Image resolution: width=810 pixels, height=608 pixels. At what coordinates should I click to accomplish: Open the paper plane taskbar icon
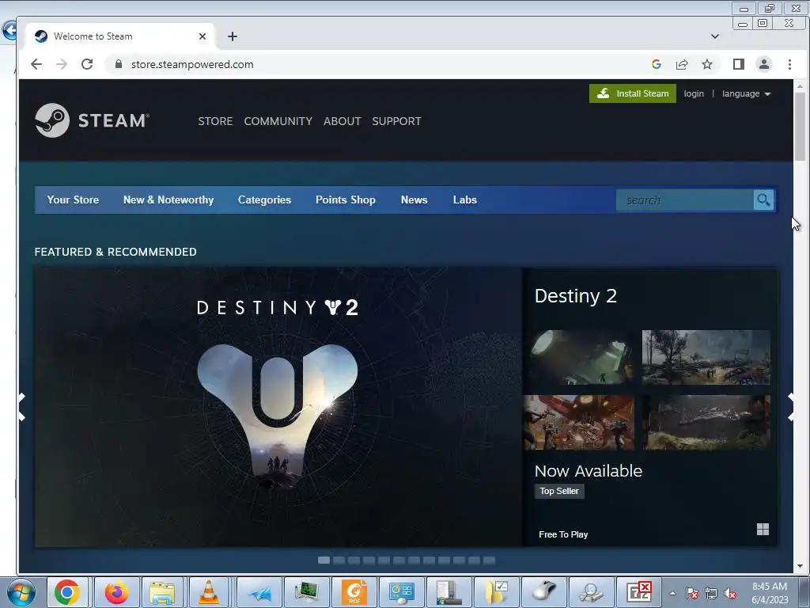259,592
